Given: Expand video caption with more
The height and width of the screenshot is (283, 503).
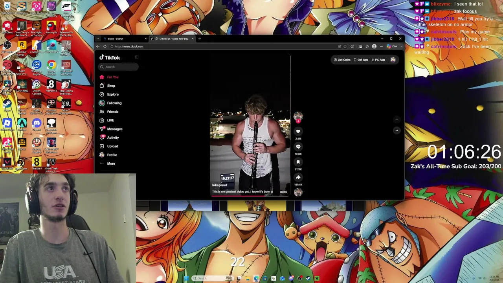Looking at the screenshot, I should click(283, 192).
